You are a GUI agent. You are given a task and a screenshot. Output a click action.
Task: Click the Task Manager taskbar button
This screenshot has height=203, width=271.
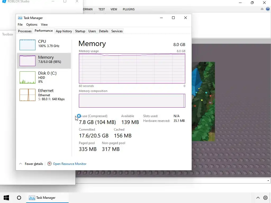(47, 198)
